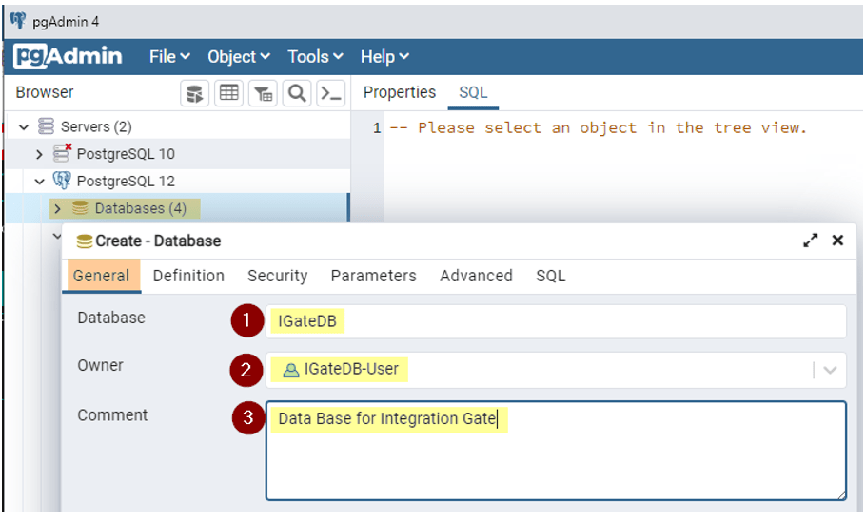Select PostgreSQL 12 in the tree
This screenshot has width=866, height=520.
[x=177, y=181]
